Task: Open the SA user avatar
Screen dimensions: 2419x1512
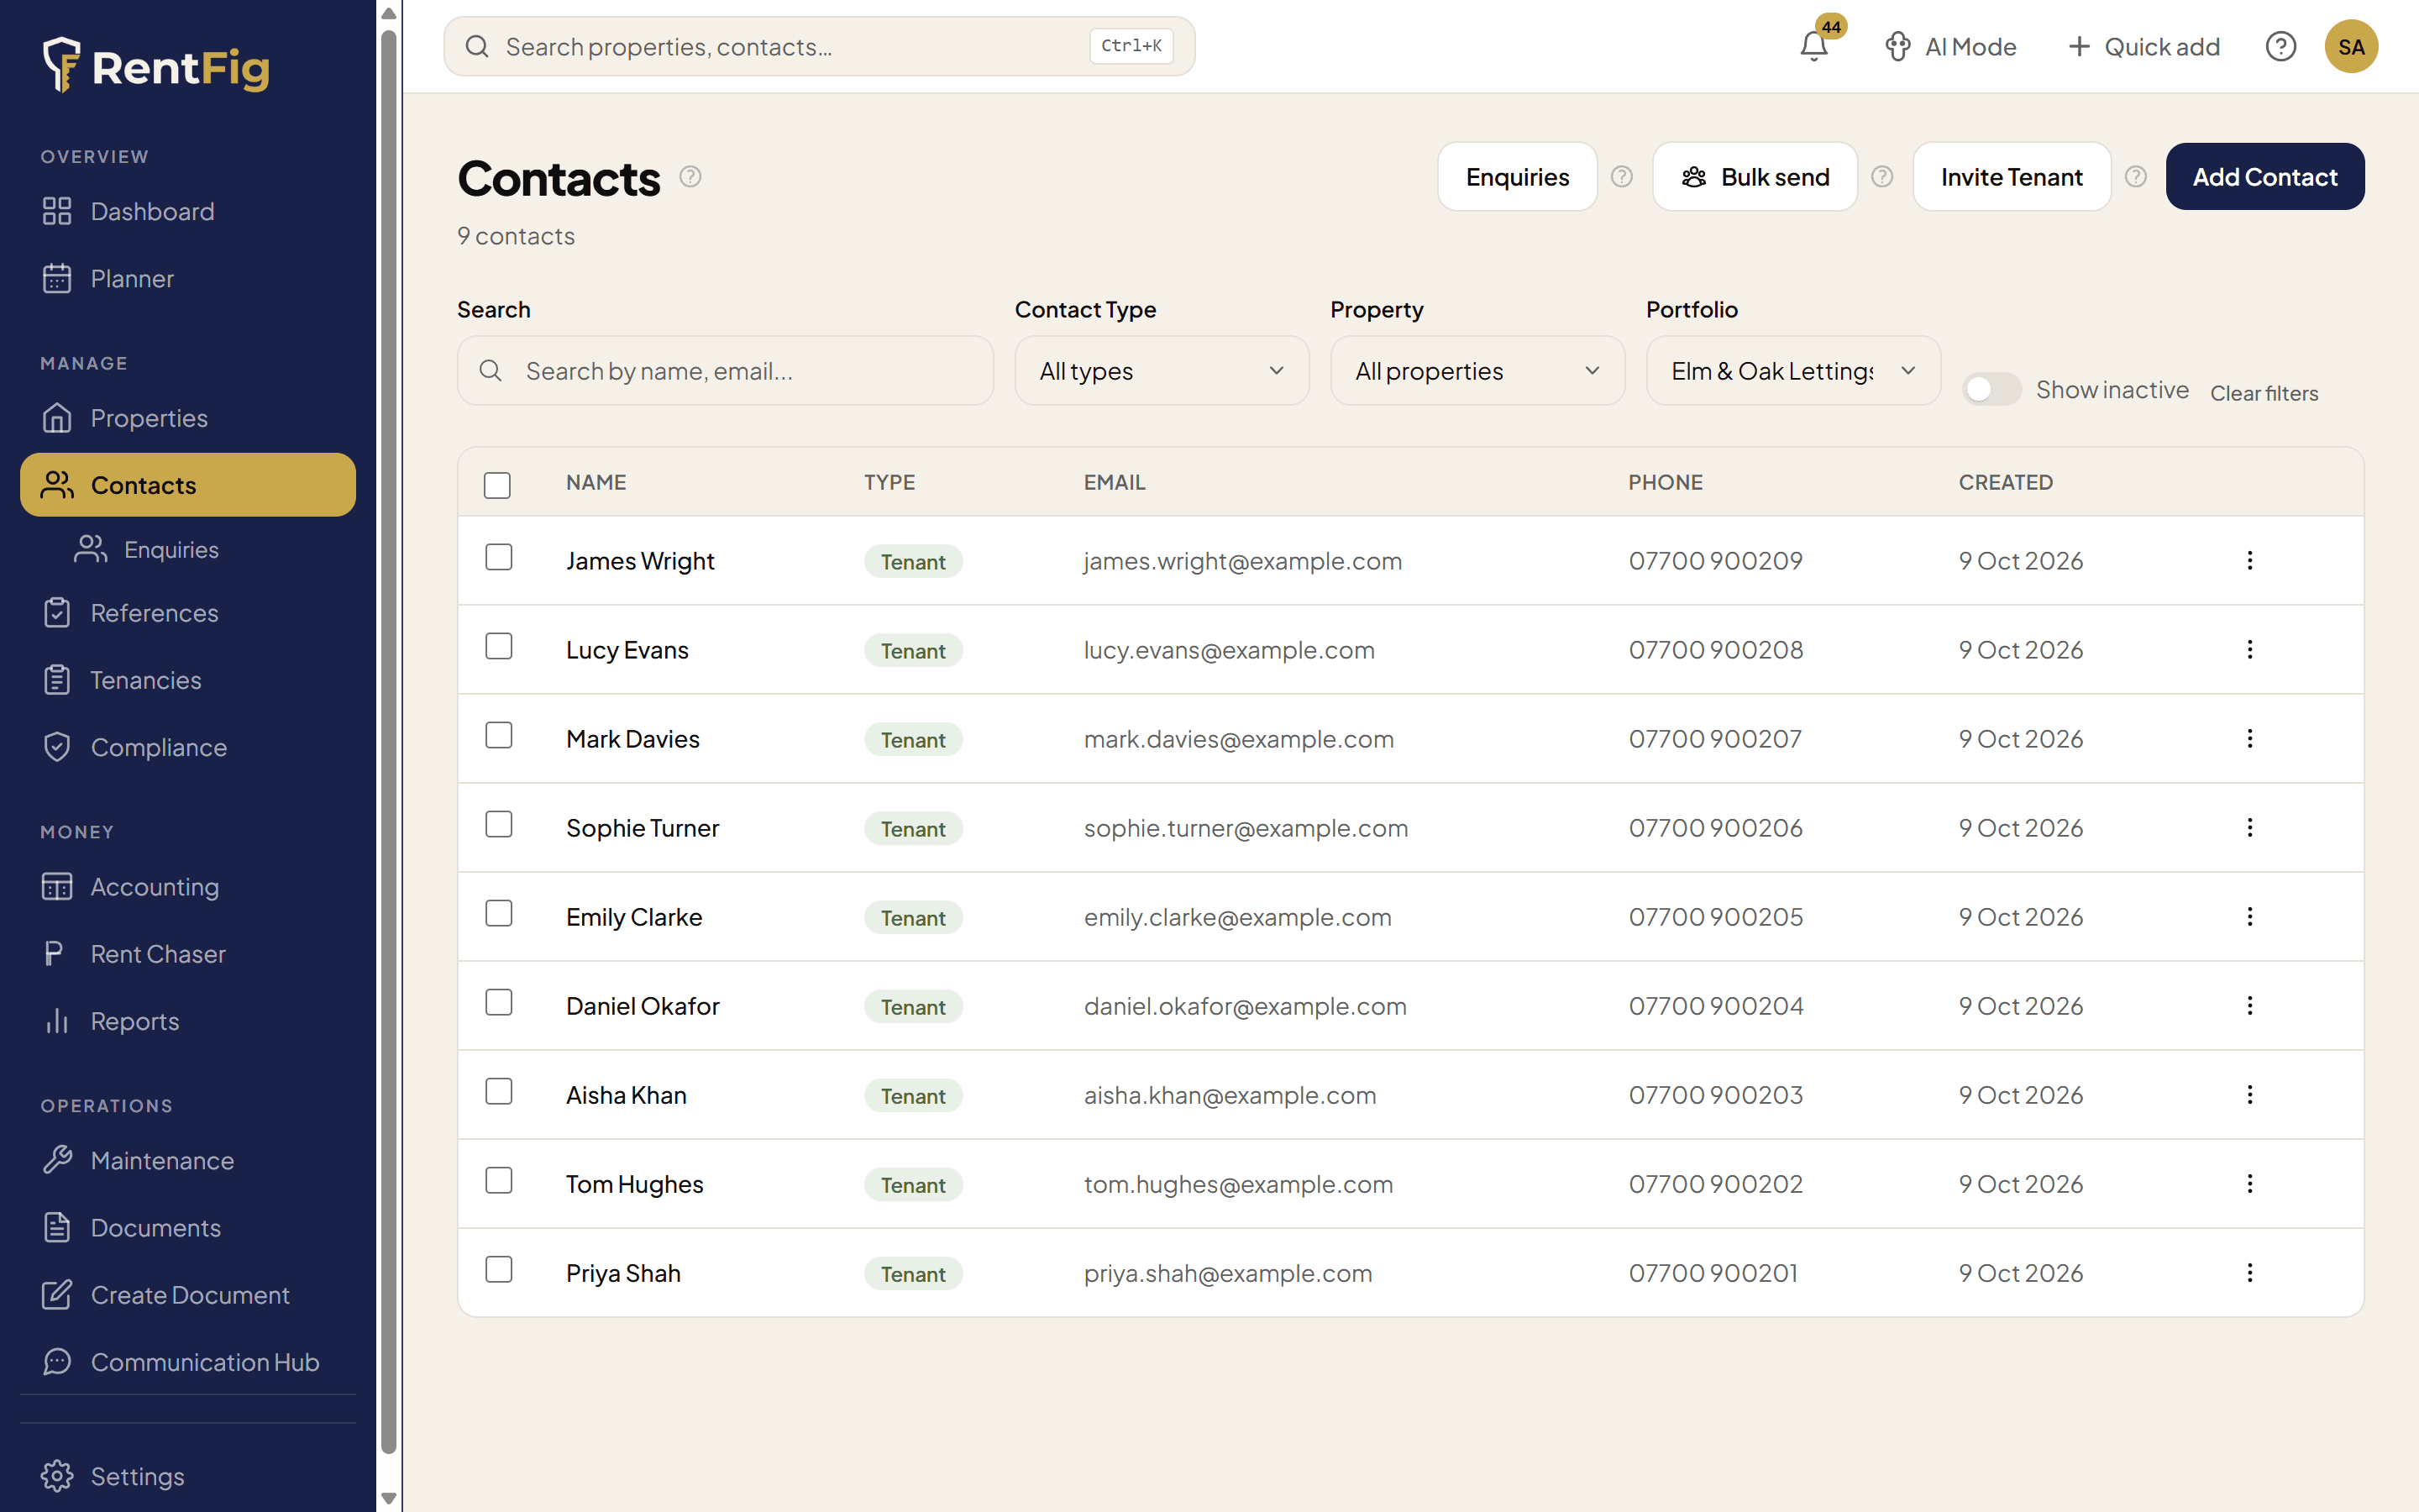Action: [x=2351, y=47]
